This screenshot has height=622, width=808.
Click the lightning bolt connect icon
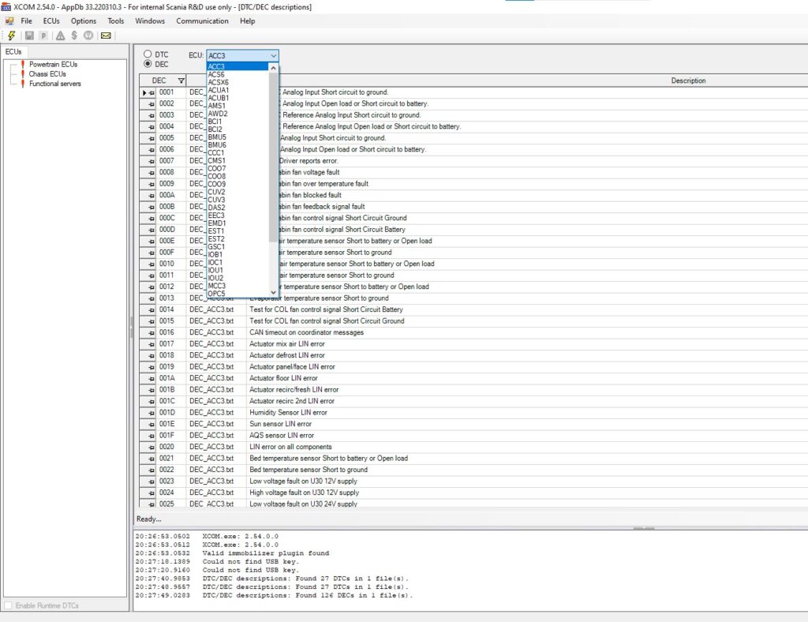10,35
